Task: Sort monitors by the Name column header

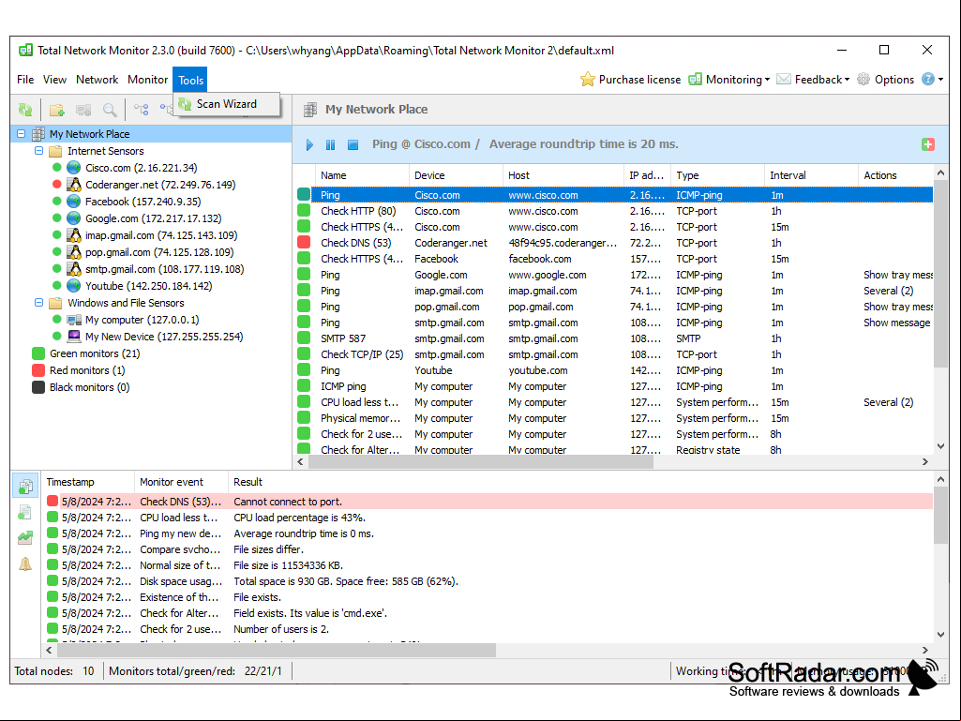Action: pyautogui.click(x=362, y=175)
